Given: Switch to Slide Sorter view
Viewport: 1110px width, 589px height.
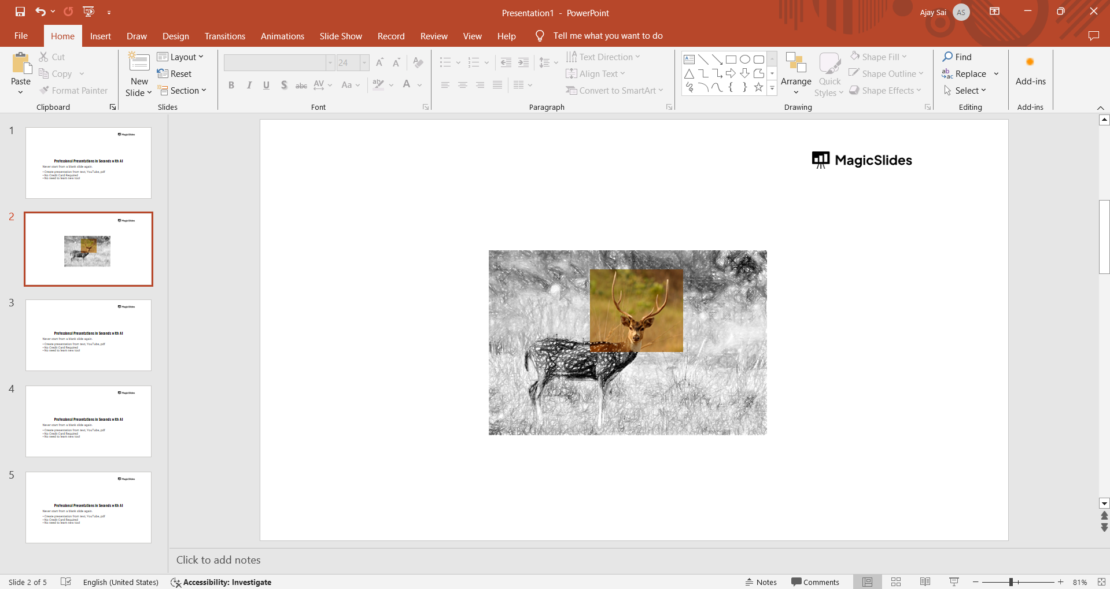Looking at the screenshot, I should pyautogui.click(x=896, y=582).
